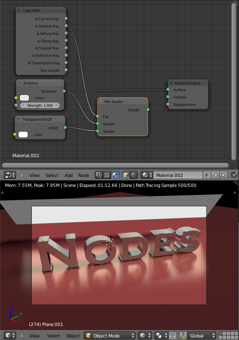Toggle manipulate center points button

[x=172, y=335]
